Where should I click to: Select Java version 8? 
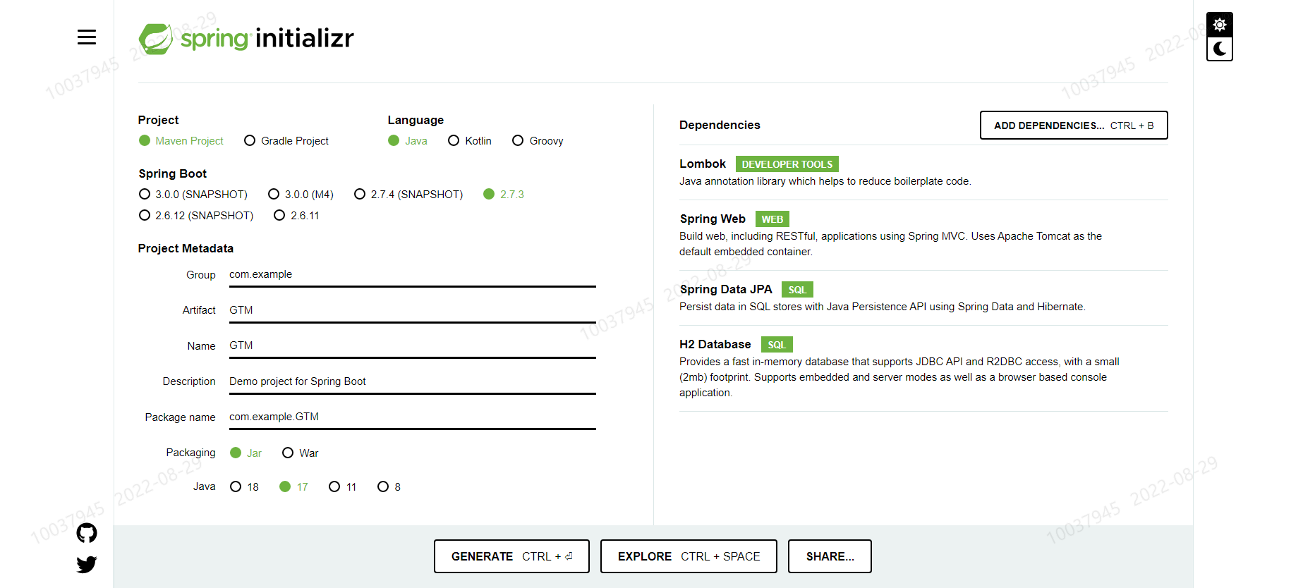click(389, 487)
